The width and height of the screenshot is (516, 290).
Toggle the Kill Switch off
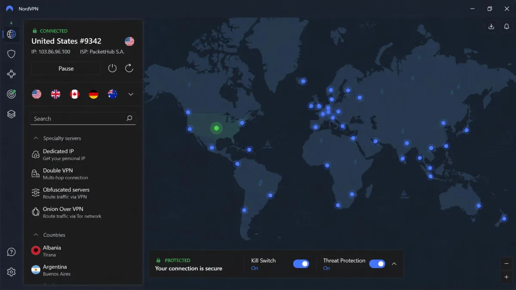(301, 264)
